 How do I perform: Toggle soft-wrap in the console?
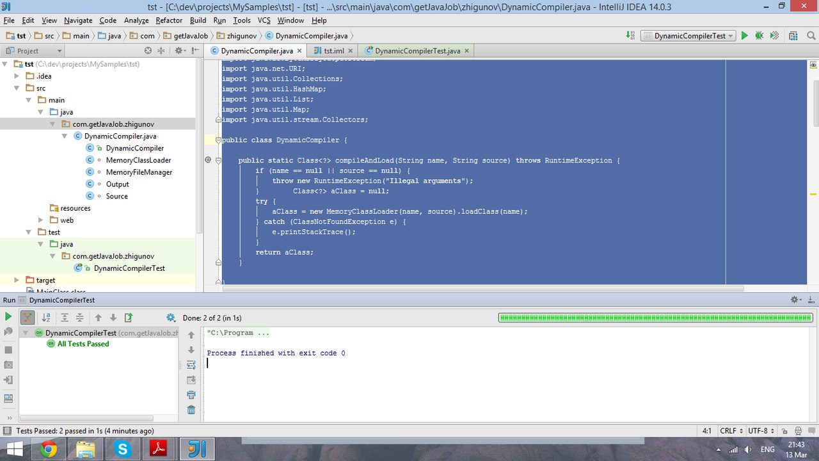(x=191, y=365)
